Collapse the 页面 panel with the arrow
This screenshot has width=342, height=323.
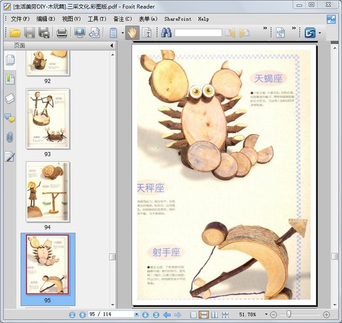pos(111,46)
